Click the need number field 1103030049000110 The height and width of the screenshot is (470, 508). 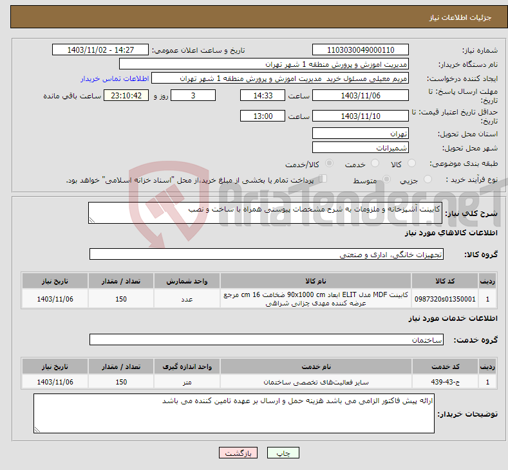click(361, 50)
